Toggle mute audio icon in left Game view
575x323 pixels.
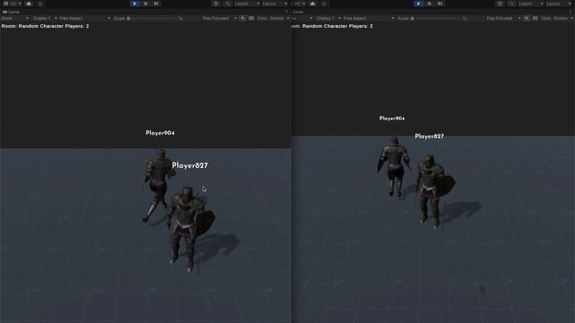coord(243,18)
